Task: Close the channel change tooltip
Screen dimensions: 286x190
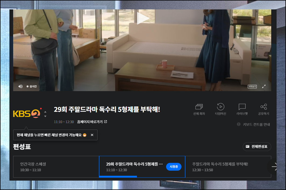Action: click(92, 135)
